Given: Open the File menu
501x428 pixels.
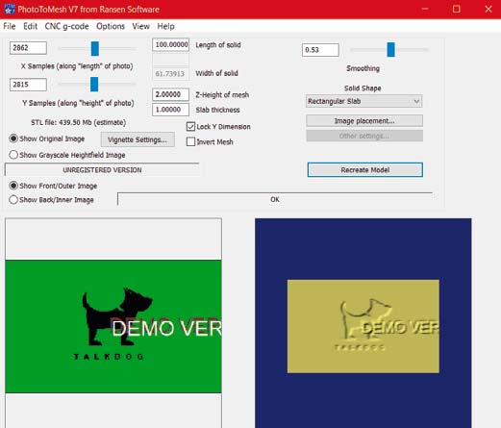Looking at the screenshot, I should point(10,26).
